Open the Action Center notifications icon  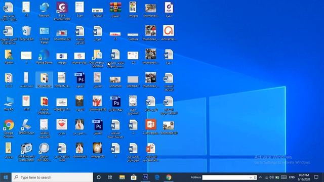click(x=316, y=177)
